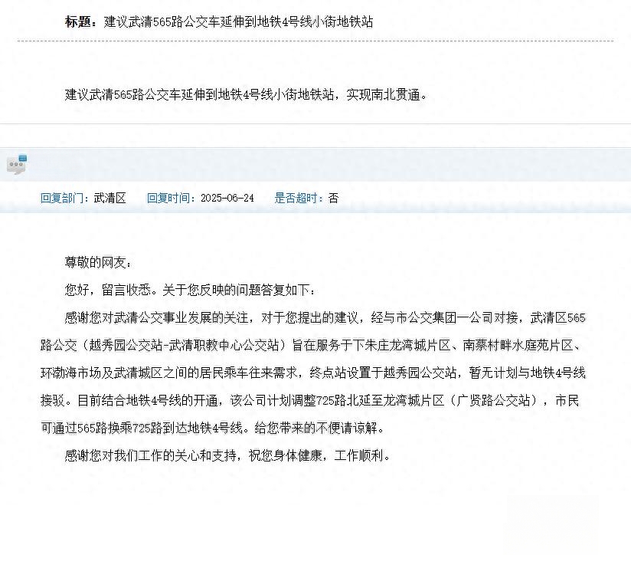Image resolution: width=631 pixels, height=578 pixels.
Task: Click the line 您好,留言收悉
Action: [191, 290]
